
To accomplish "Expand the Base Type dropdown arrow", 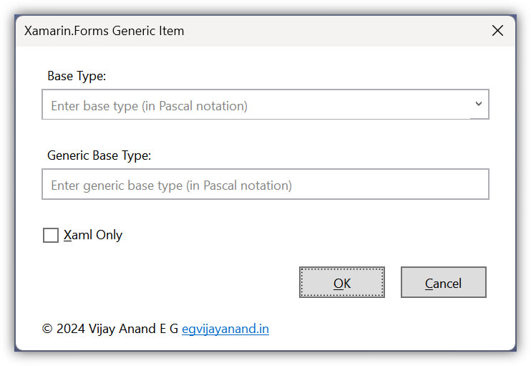I will 479,105.
